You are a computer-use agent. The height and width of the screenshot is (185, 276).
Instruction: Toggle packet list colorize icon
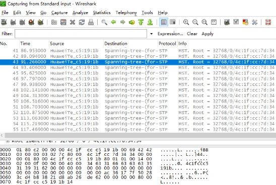click(x=164, y=22)
